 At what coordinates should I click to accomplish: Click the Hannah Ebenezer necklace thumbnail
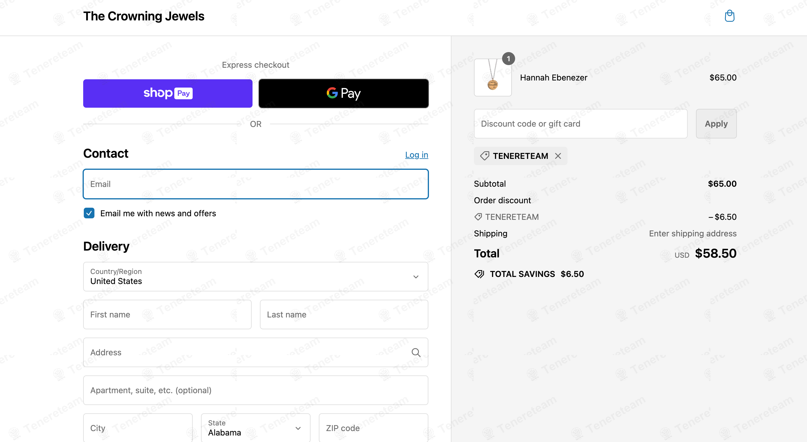click(x=493, y=77)
